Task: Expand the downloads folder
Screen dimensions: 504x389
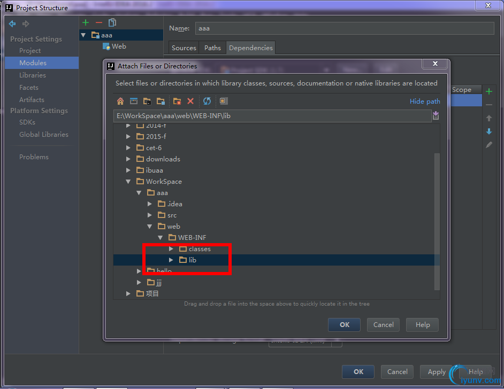Action: [128, 159]
